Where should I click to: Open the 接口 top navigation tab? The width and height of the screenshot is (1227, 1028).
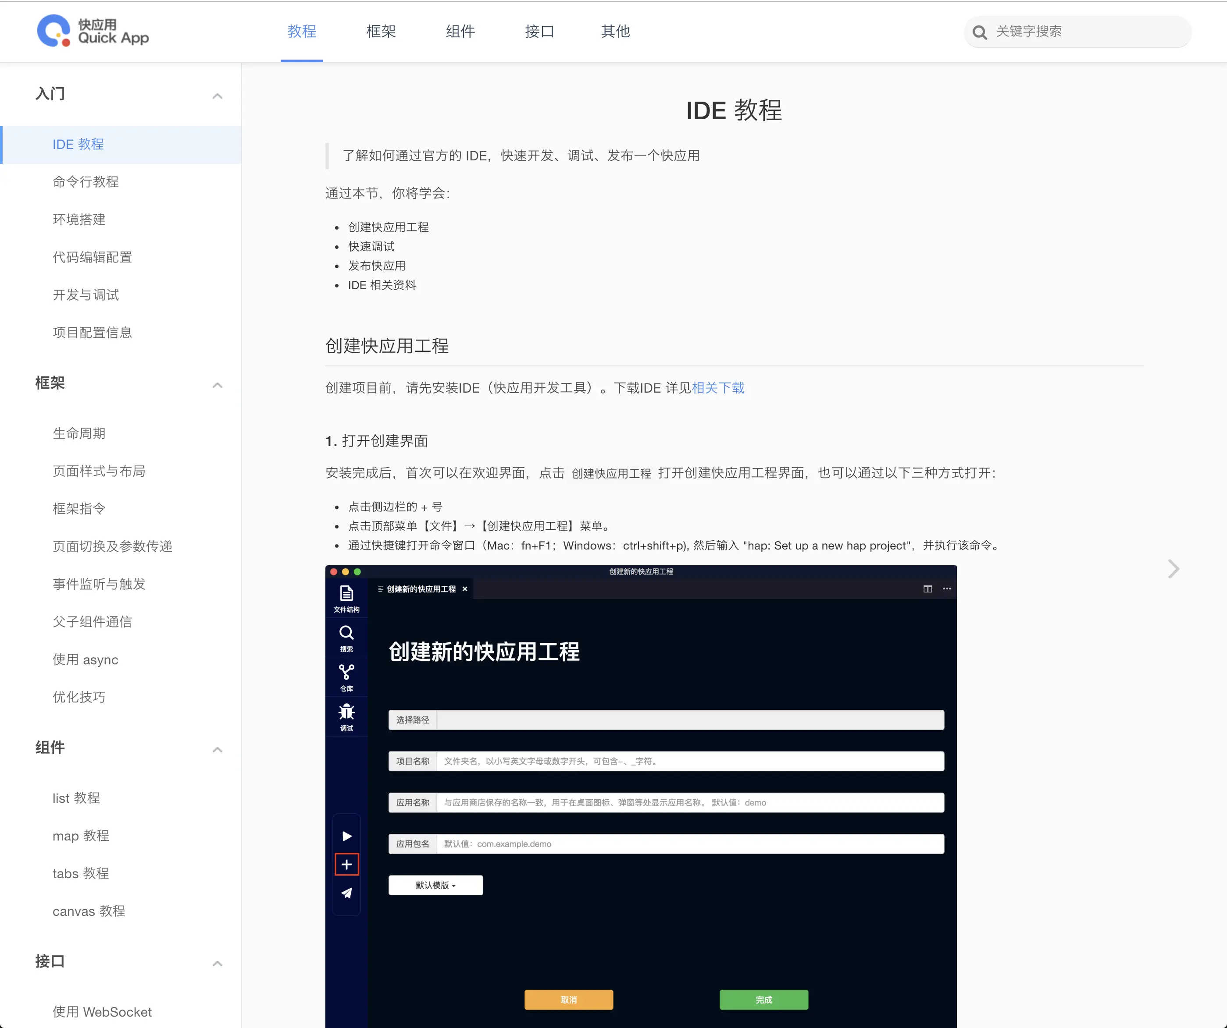[539, 32]
